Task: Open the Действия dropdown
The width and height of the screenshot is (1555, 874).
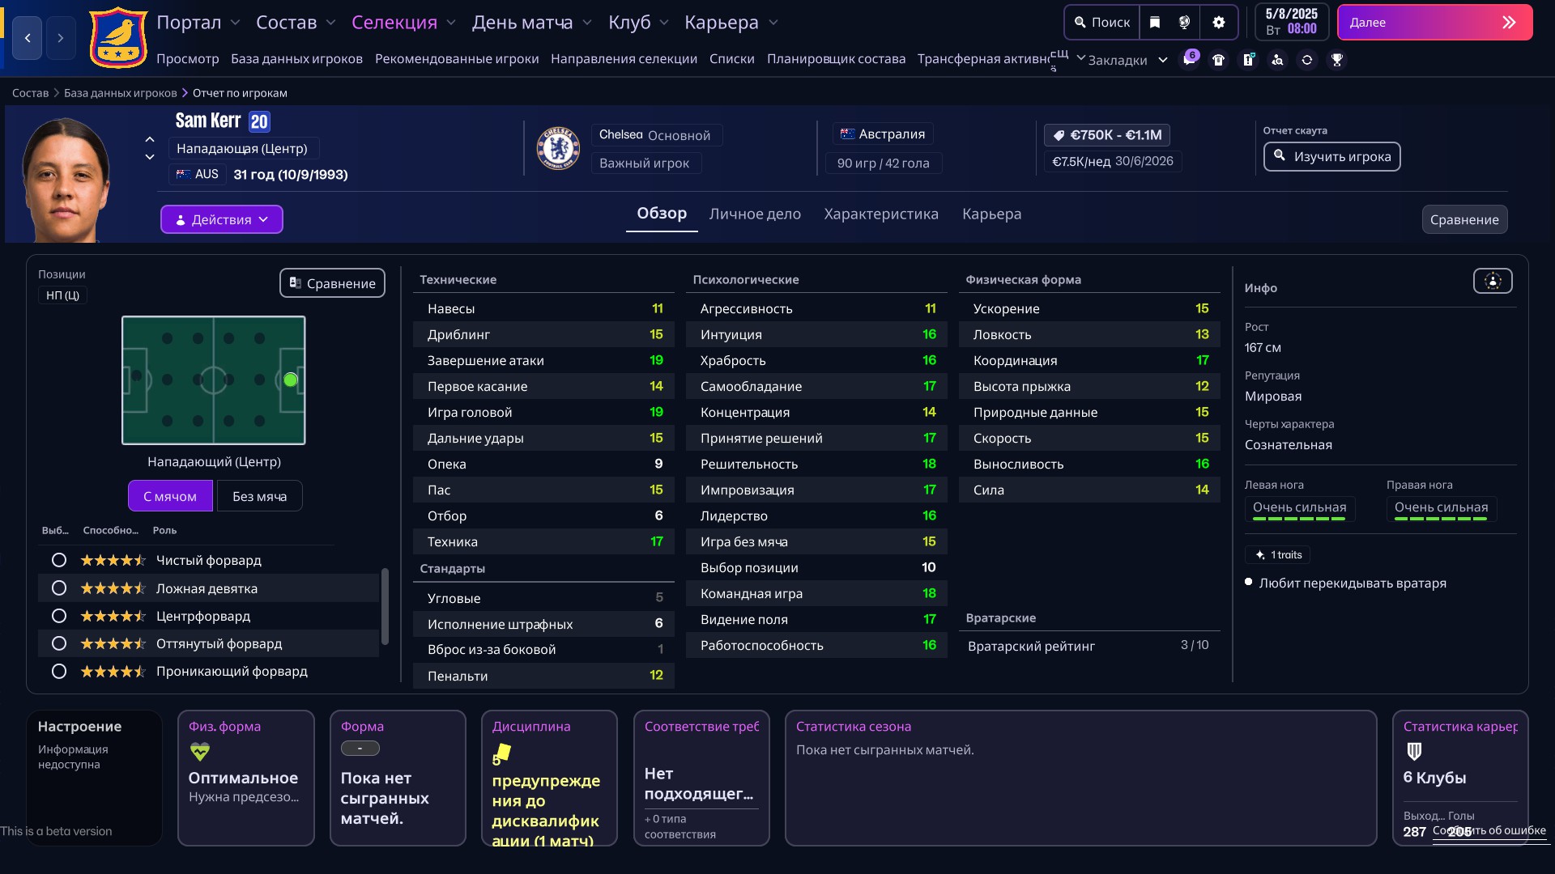Action: [x=221, y=219]
